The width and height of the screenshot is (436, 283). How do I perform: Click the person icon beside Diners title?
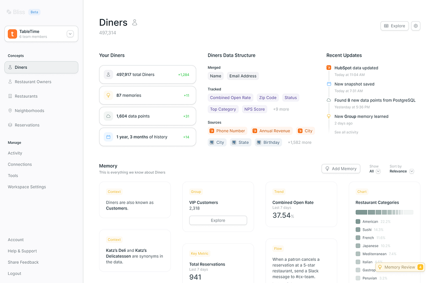pos(134,23)
